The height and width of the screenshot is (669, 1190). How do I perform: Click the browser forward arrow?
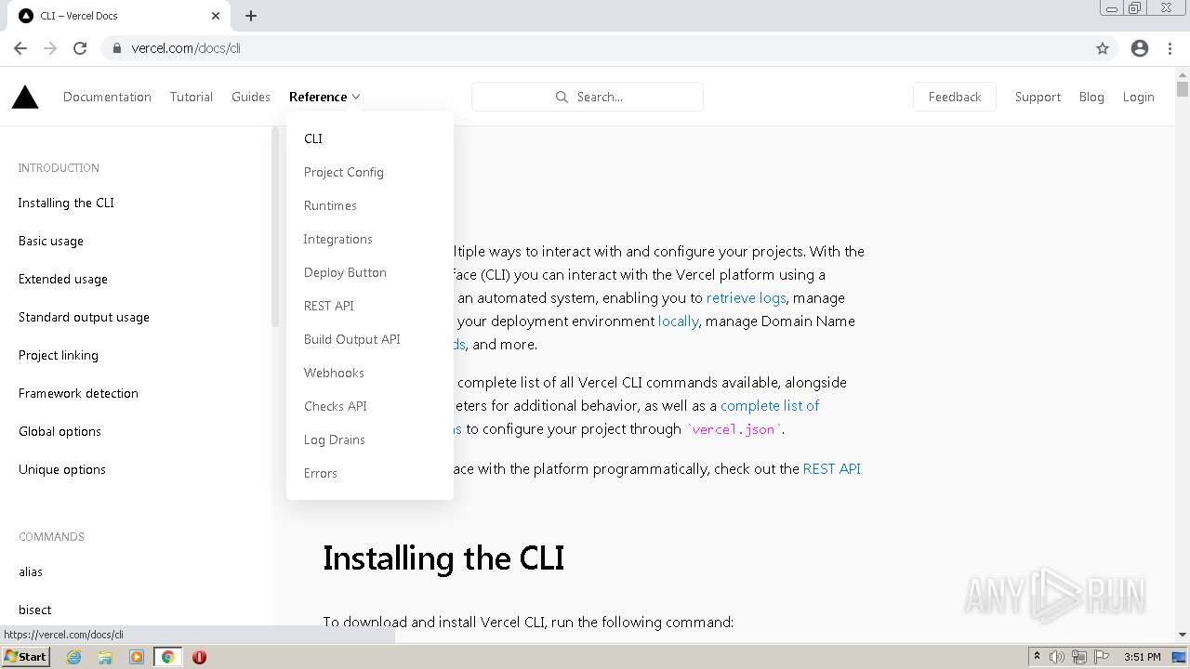(50, 48)
